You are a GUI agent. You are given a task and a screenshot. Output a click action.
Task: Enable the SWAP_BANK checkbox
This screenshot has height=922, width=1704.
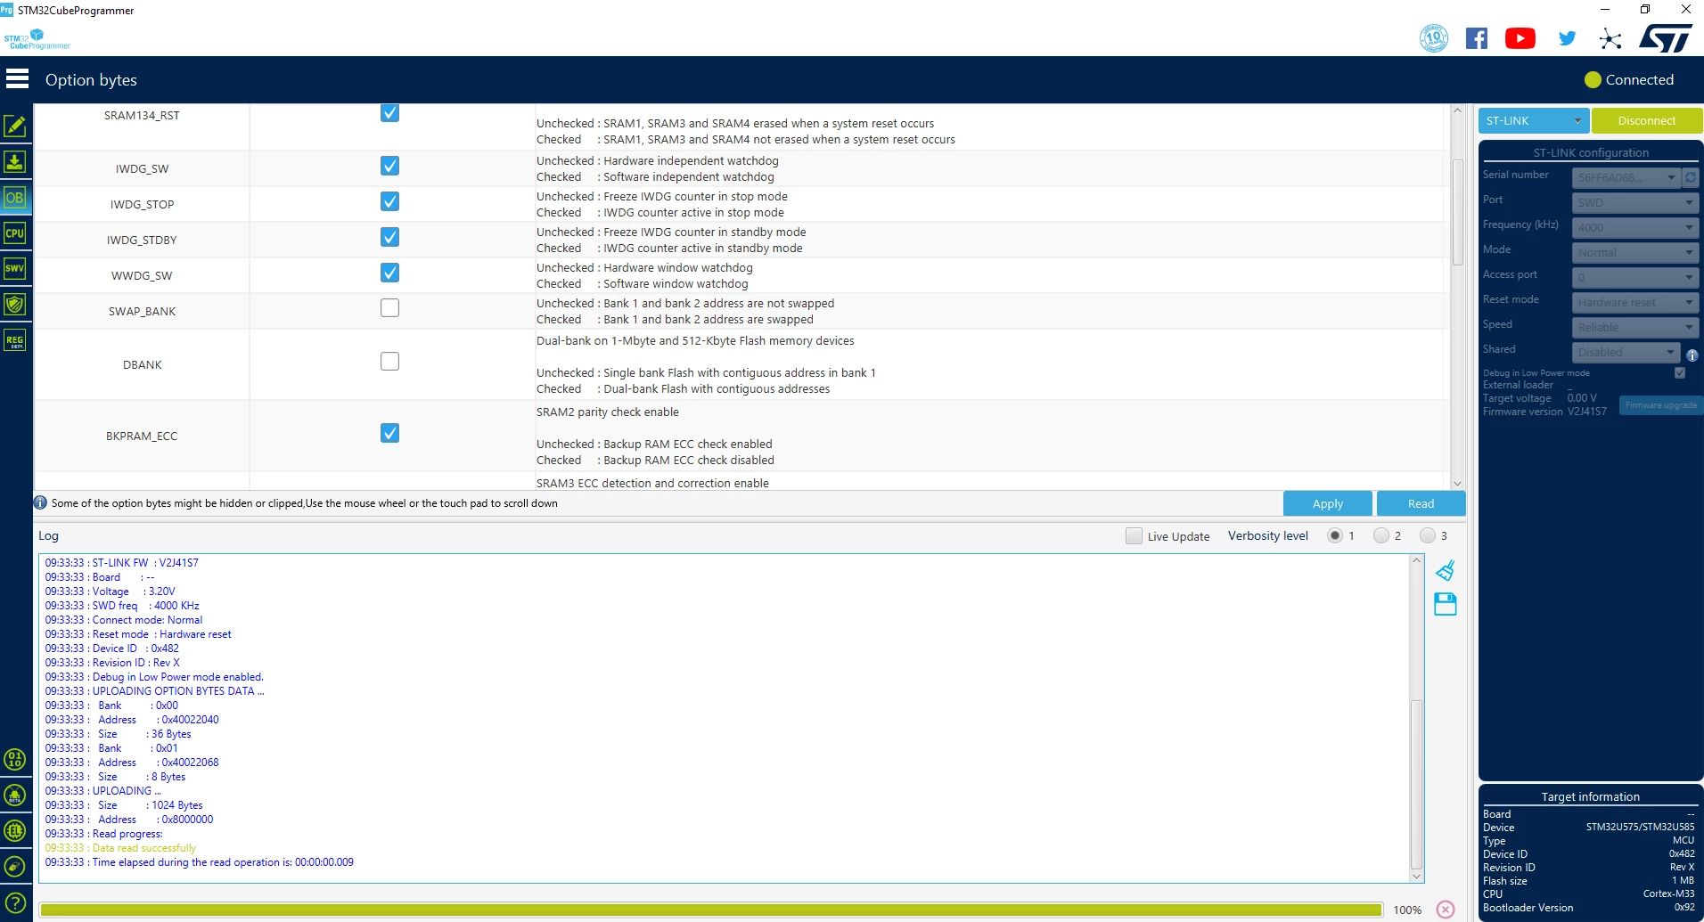point(389,308)
